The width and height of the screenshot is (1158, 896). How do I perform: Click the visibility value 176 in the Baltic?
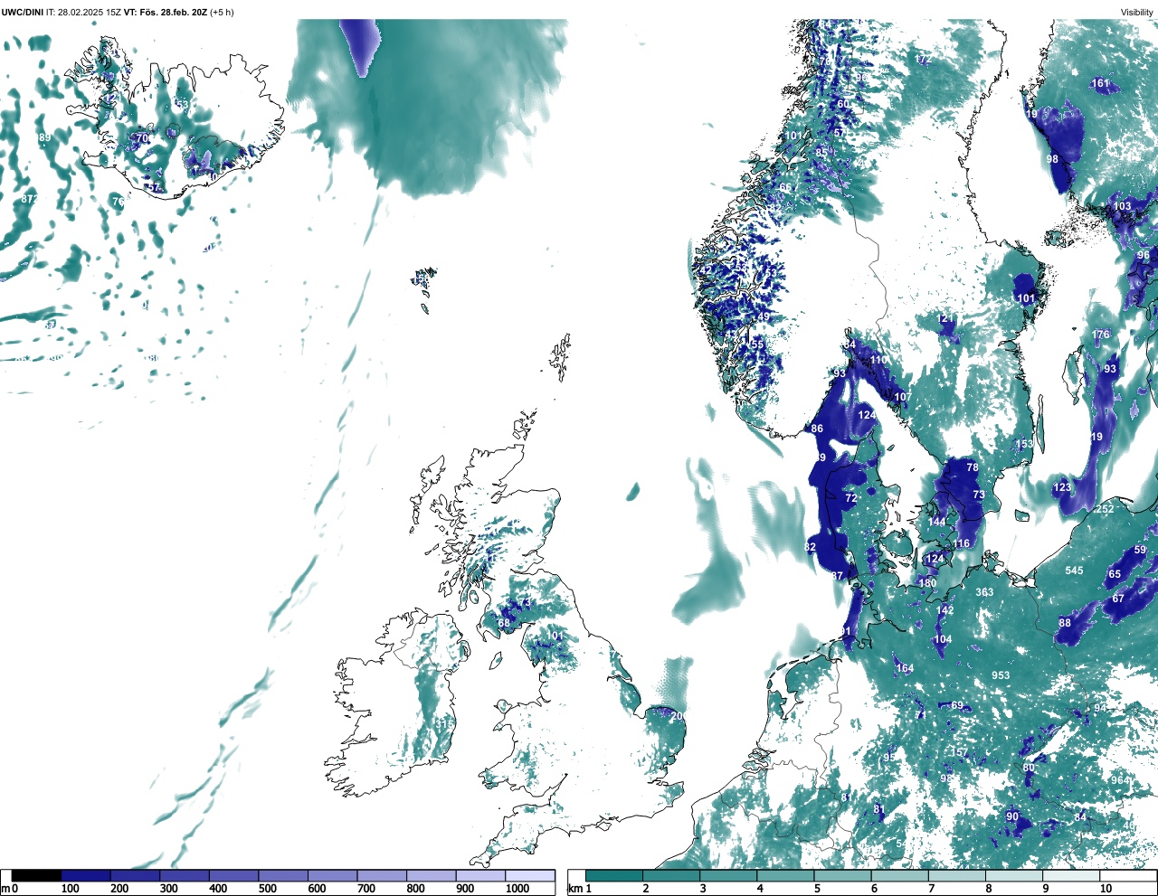point(1100,335)
